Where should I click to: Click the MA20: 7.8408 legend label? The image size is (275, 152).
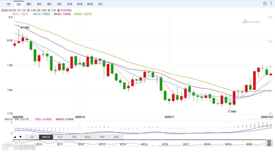(x=62, y=14)
